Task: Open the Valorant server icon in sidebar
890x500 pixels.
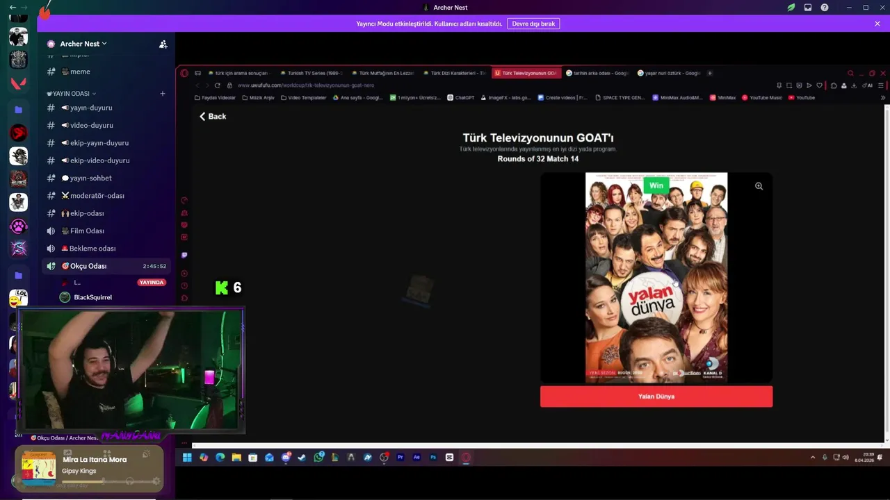Action: coord(18,84)
